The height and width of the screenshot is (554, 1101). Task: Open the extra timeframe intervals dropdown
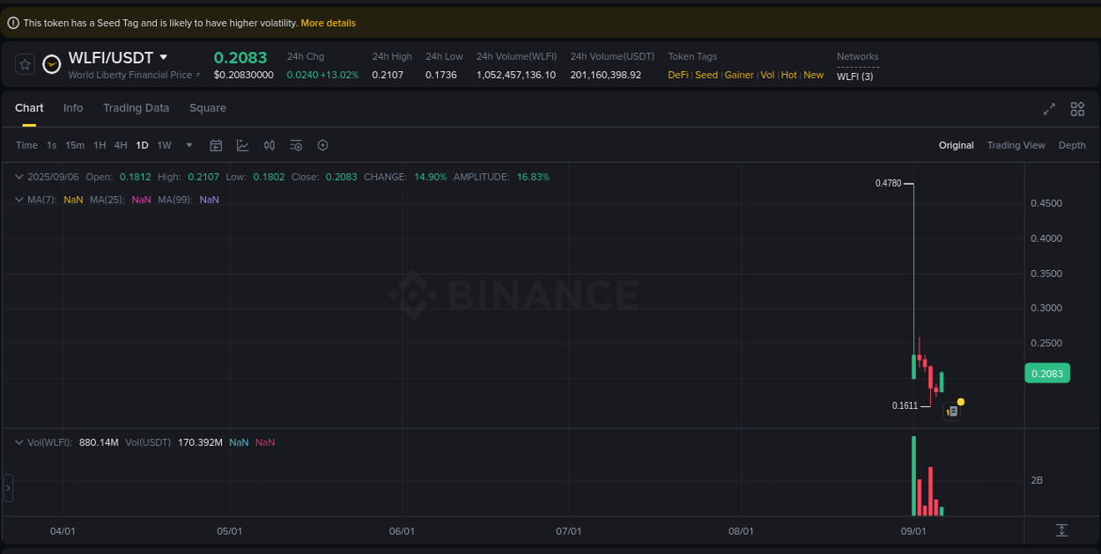click(x=188, y=145)
